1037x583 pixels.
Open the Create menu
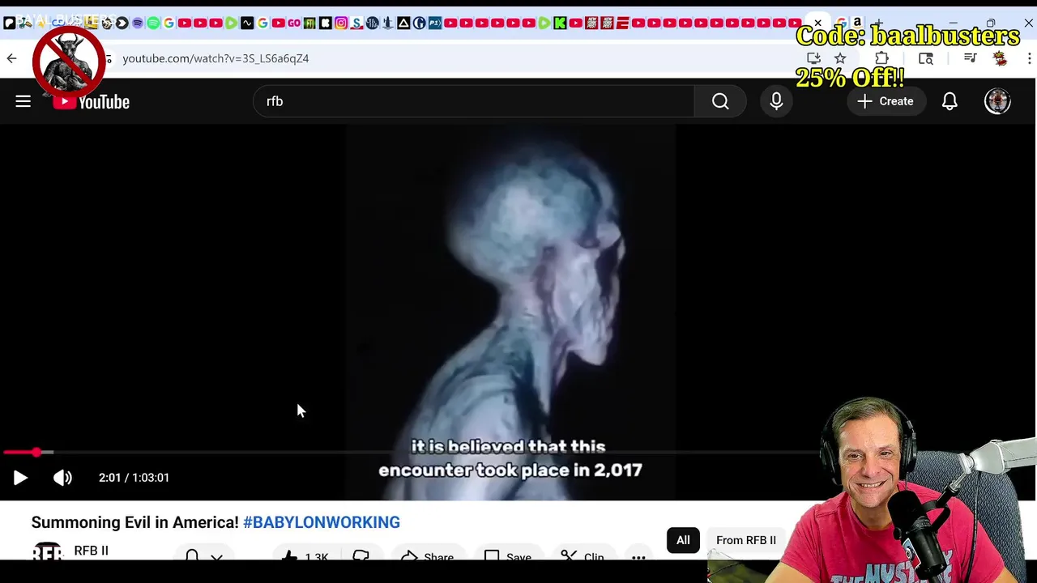click(x=886, y=101)
